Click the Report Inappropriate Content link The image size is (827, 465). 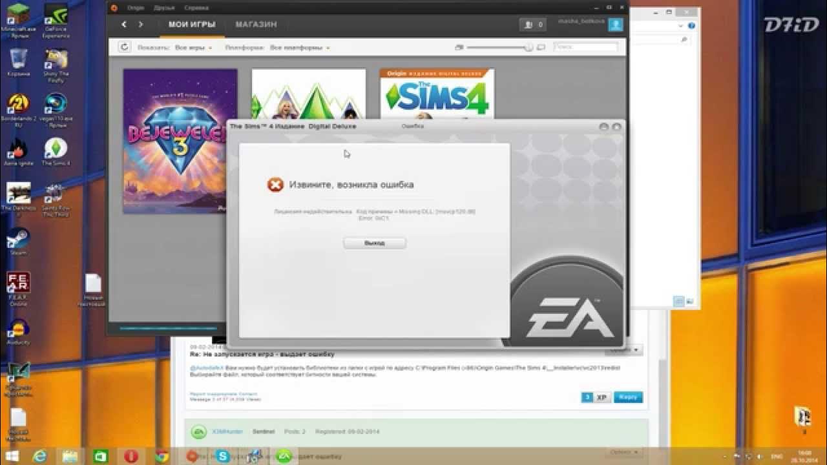coord(223,393)
